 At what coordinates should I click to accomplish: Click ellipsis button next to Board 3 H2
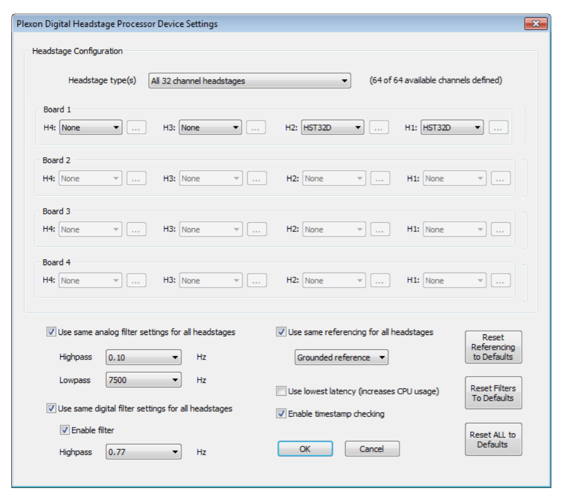click(380, 230)
